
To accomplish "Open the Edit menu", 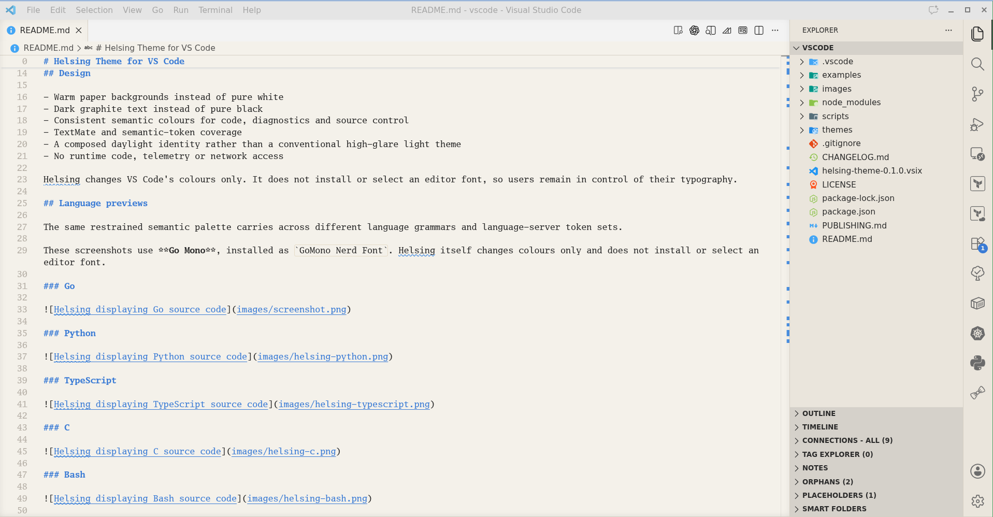I will (x=58, y=10).
